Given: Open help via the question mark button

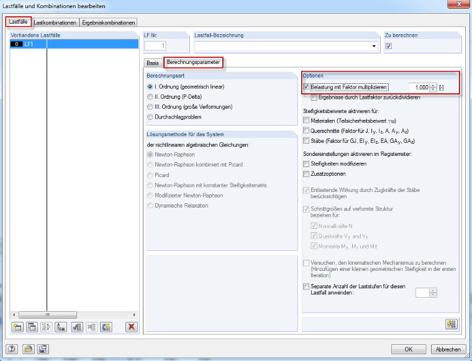Looking at the screenshot, I should pyautogui.click(x=12, y=349).
